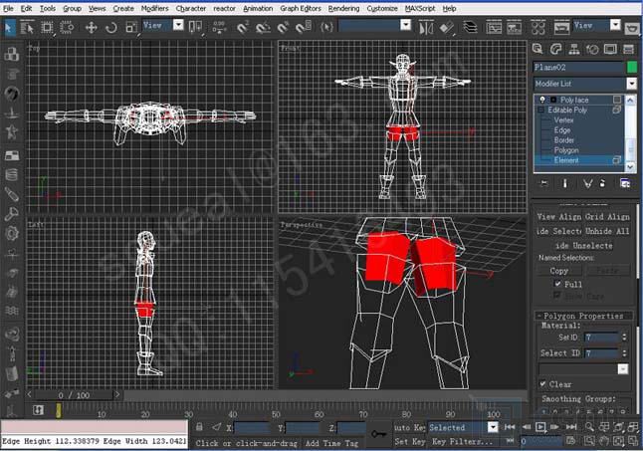Open the Layer Manager icon
The height and width of the screenshot is (451, 643).
point(471,28)
